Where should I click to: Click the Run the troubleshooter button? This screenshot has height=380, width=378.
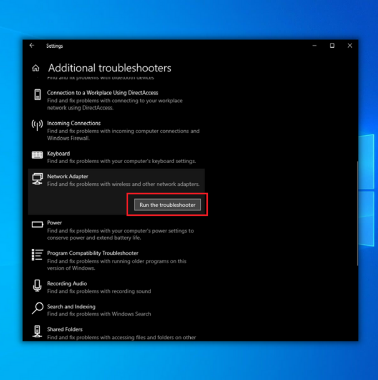tap(167, 205)
